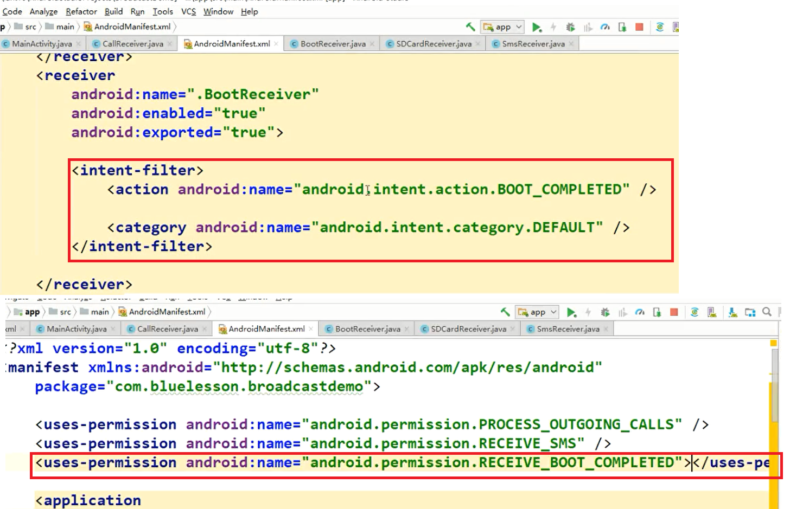
Task: Click the AndroidManifest.xml breadcrumb in lower window
Action: click(x=162, y=312)
